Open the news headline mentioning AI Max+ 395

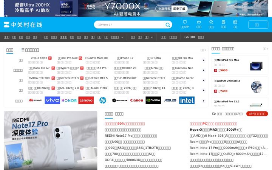229,136
